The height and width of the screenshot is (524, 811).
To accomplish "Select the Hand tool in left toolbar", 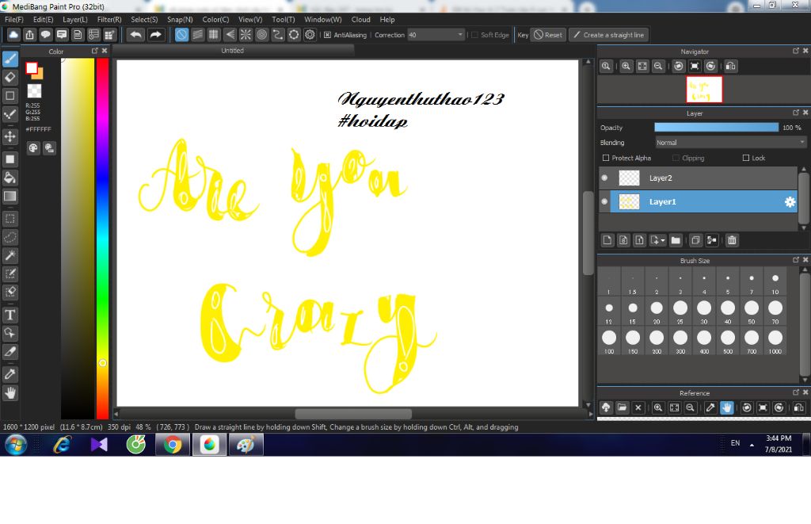I will point(10,393).
